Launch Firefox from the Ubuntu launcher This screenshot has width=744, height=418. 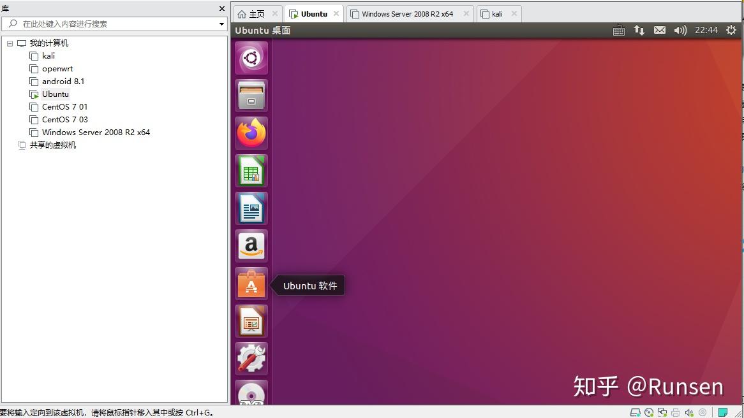(x=251, y=133)
